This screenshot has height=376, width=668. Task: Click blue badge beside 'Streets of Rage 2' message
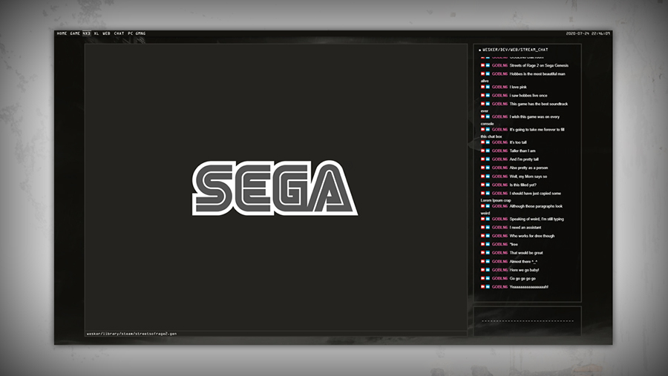488,65
